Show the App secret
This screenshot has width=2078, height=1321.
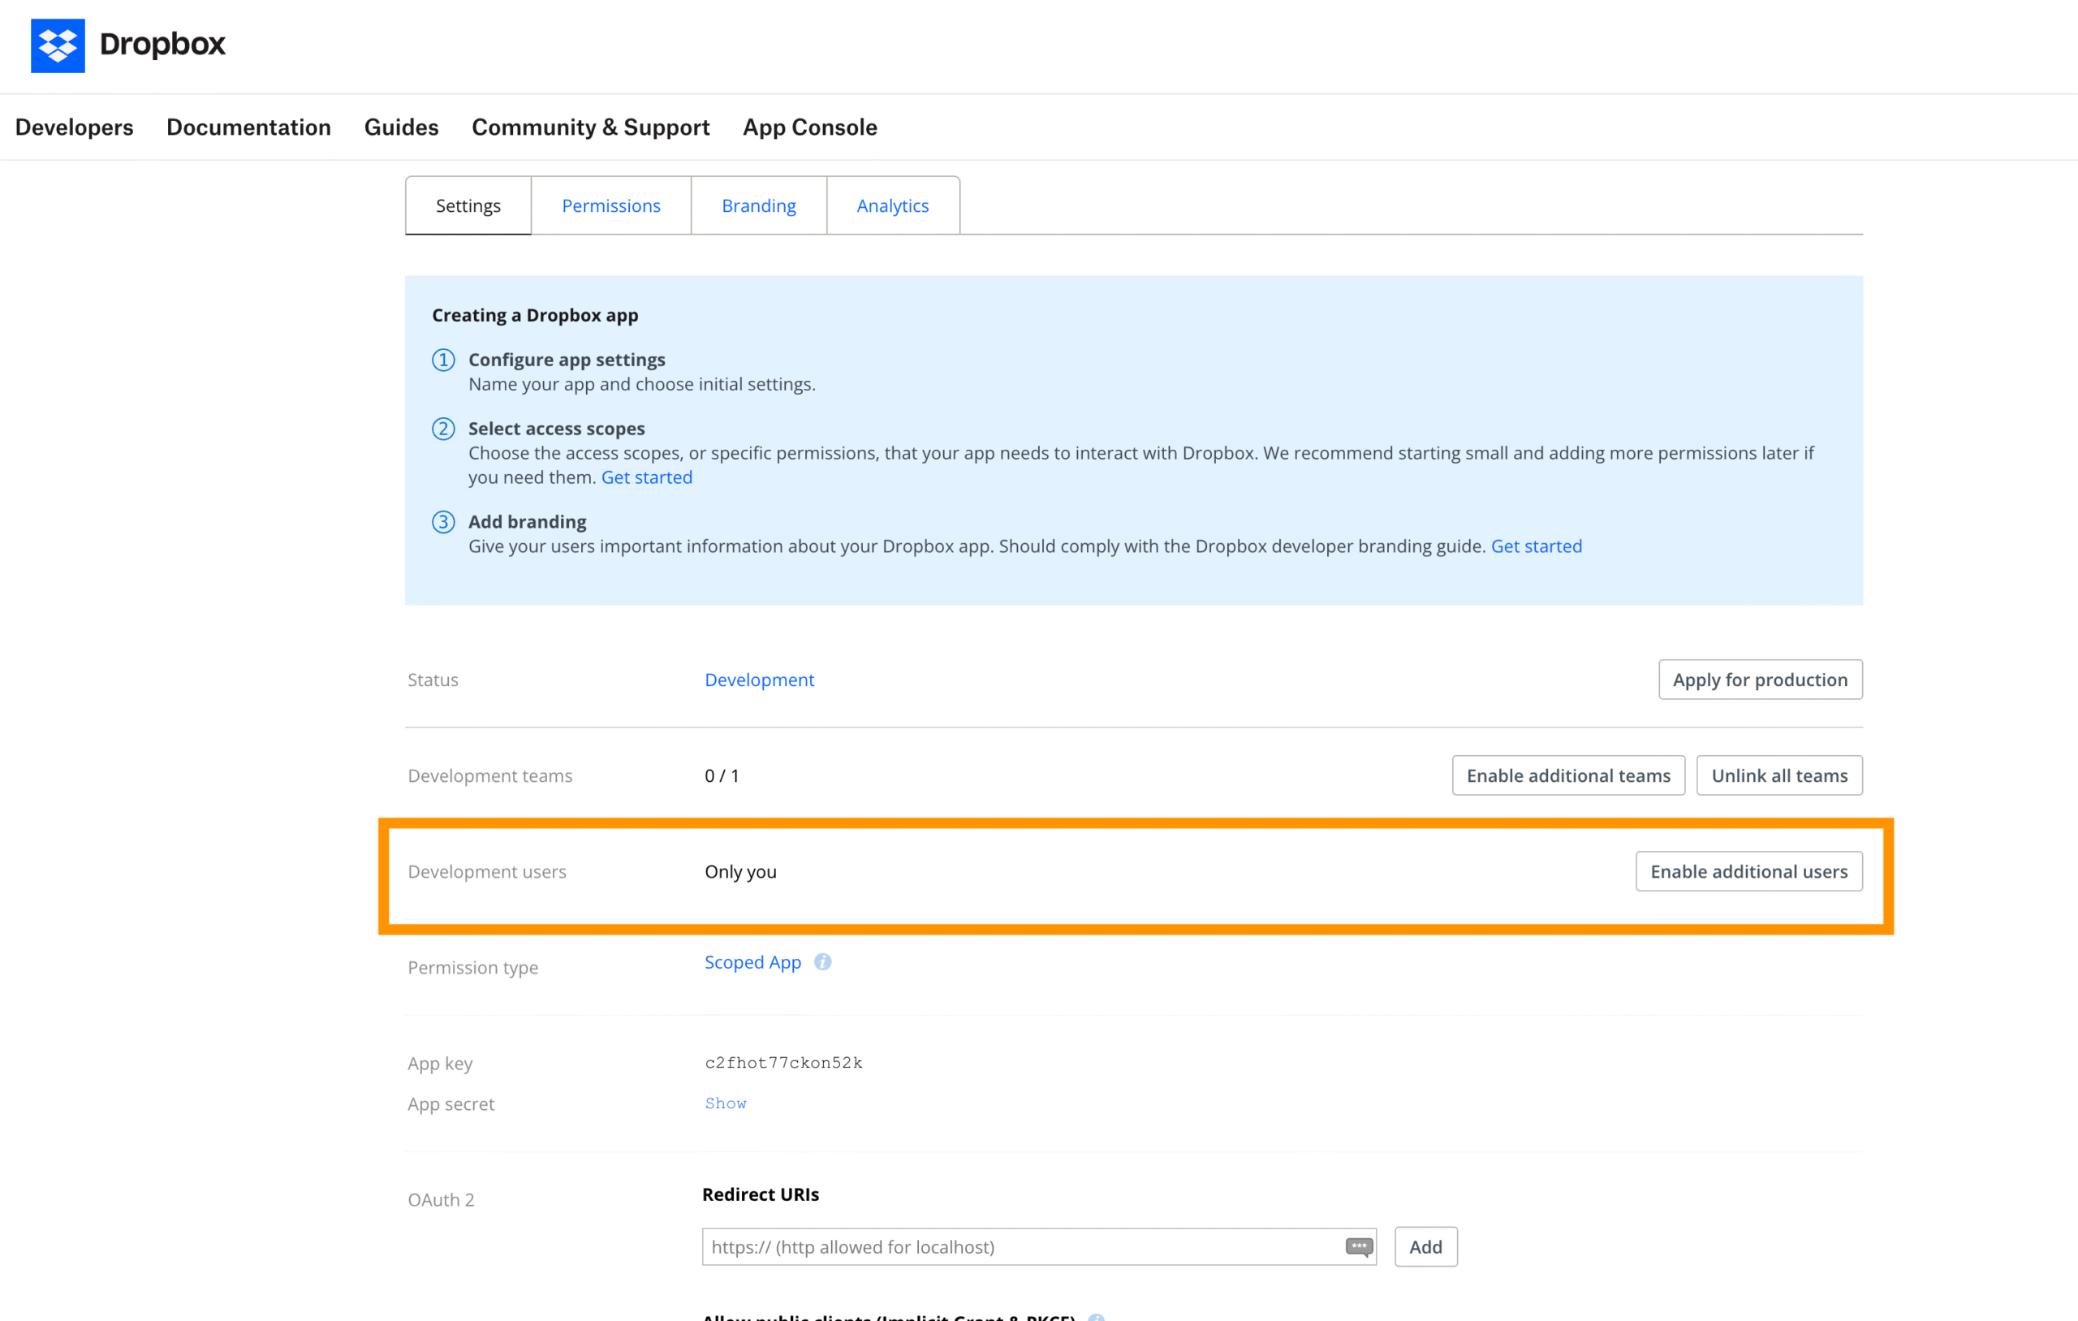click(x=726, y=1103)
